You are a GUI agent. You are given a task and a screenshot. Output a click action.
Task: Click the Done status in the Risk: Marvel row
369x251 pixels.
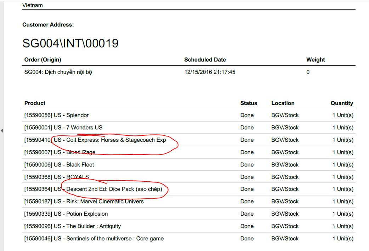[247, 202]
